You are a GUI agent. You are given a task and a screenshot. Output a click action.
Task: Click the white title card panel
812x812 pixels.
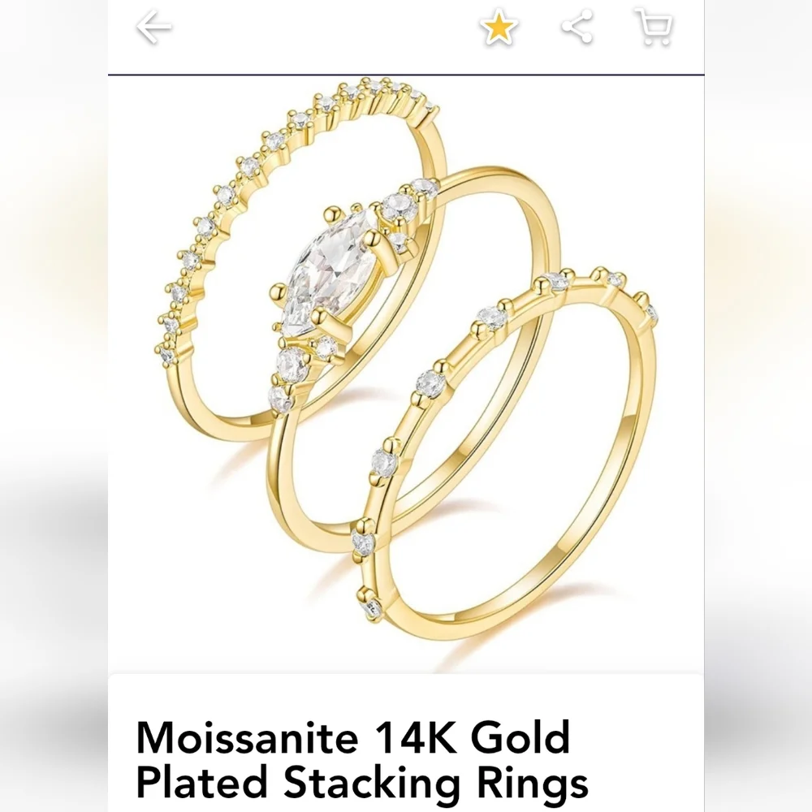(x=406, y=743)
